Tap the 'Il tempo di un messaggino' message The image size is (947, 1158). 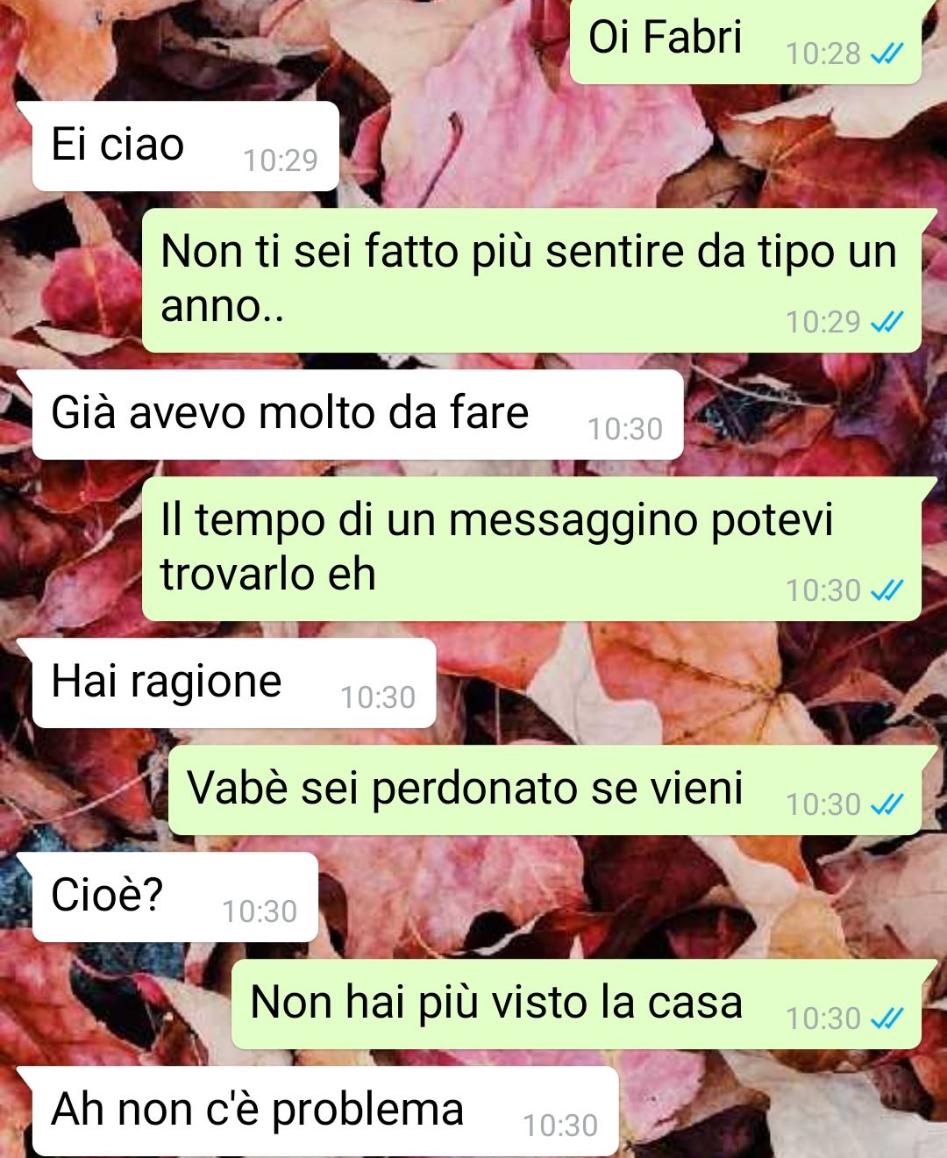point(532,549)
